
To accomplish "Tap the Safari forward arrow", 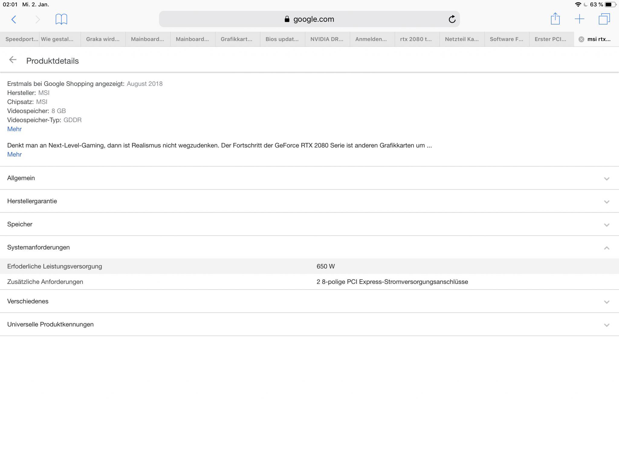I will [37, 19].
